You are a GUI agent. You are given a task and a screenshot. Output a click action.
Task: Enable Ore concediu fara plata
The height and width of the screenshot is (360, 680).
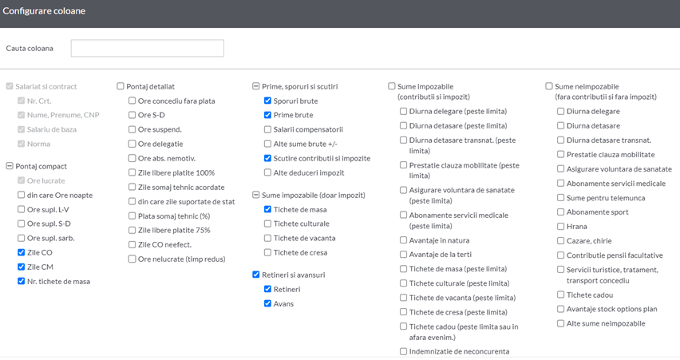point(132,101)
